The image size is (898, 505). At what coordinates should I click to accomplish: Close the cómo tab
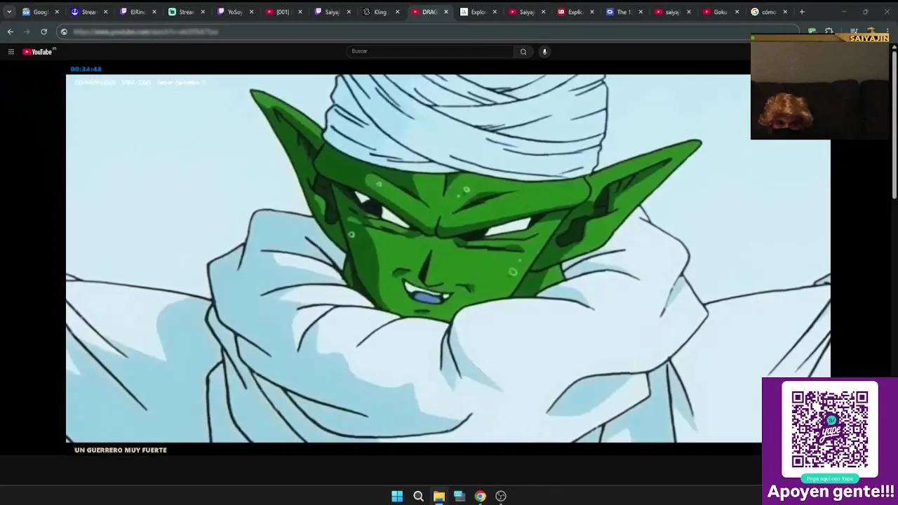[785, 12]
